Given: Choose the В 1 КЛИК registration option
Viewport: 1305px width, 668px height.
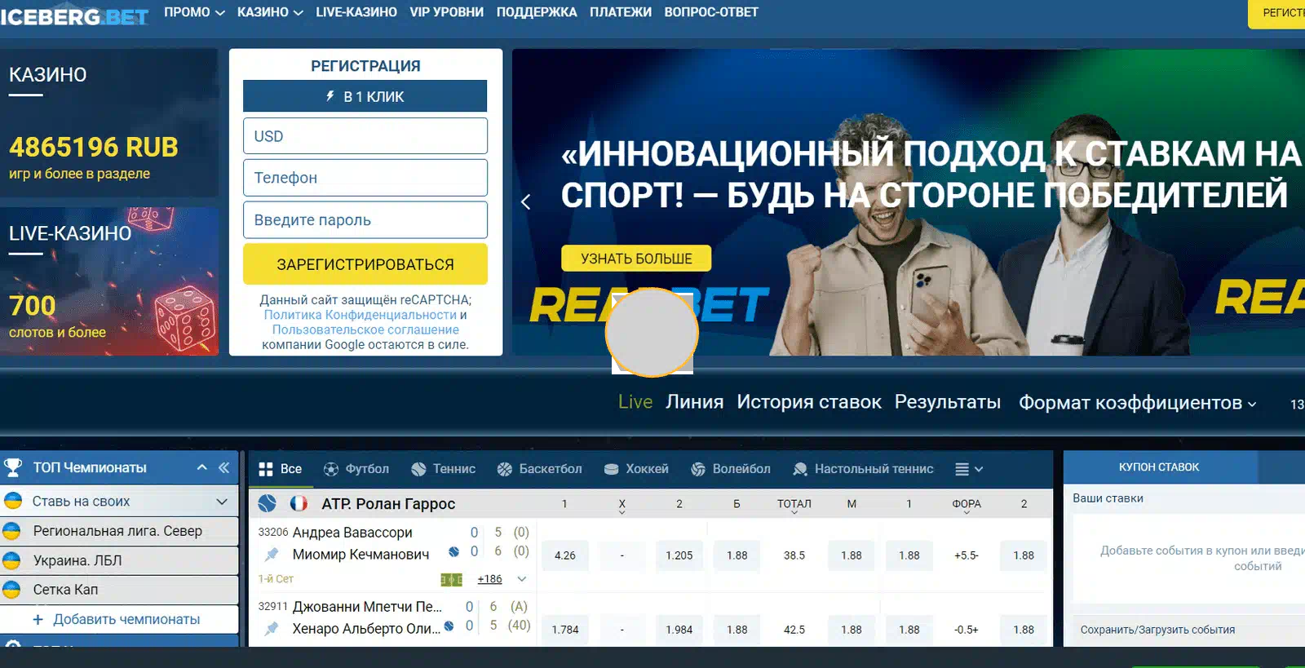Looking at the screenshot, I should tap(365, 96).
